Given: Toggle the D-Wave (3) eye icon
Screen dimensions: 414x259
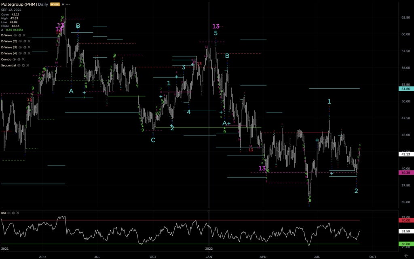Looking at the screenshot, I should (x=20, y=48).
